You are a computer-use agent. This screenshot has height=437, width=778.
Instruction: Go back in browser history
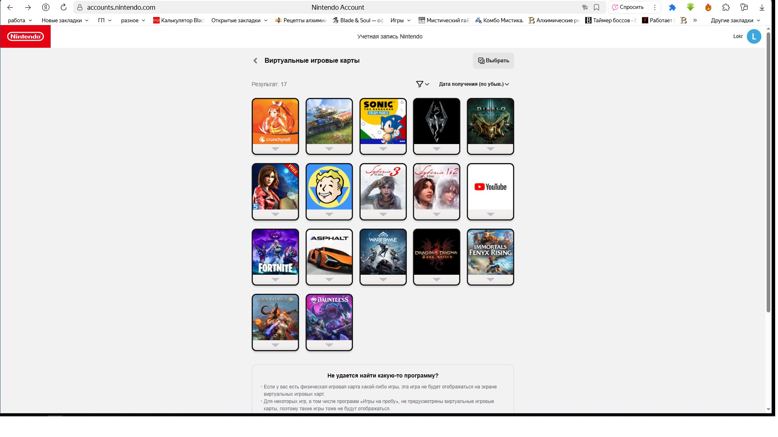[10, 7]
